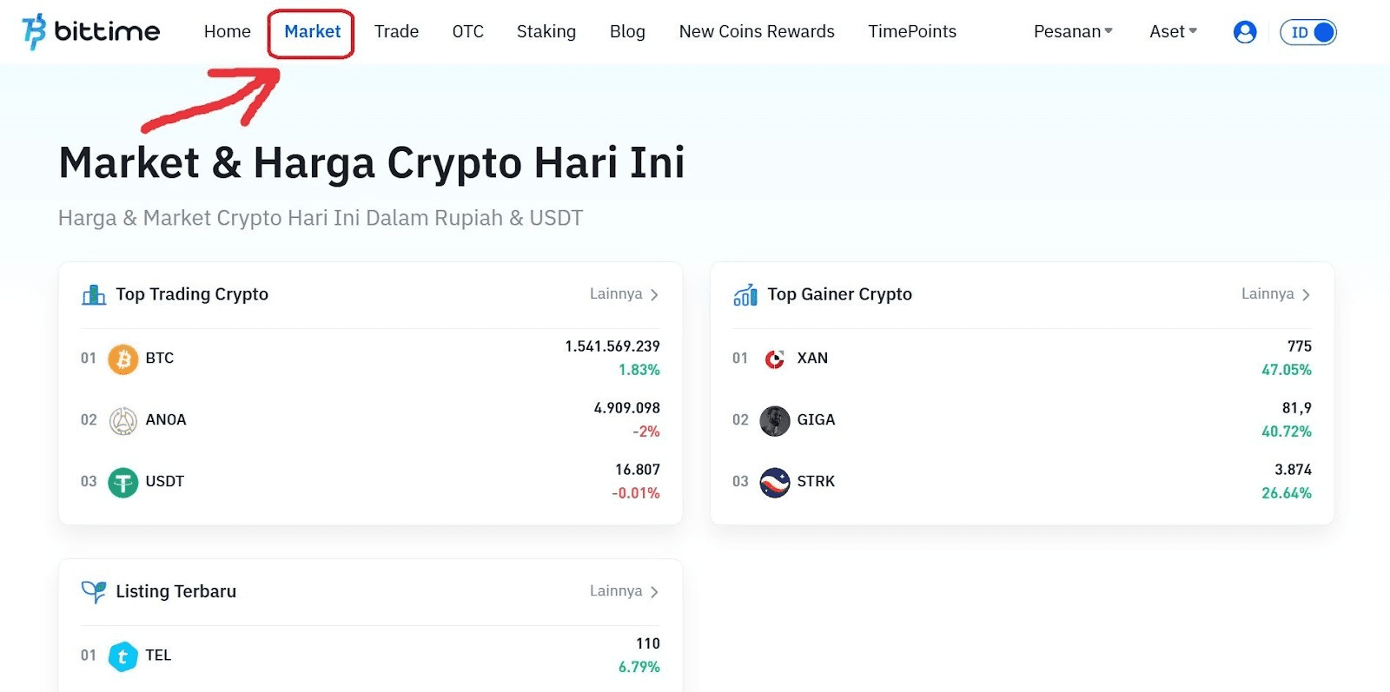Click the TEL token icon
Screen dimensions: 1390x692
pyautogui.click(x=122, y=656)
